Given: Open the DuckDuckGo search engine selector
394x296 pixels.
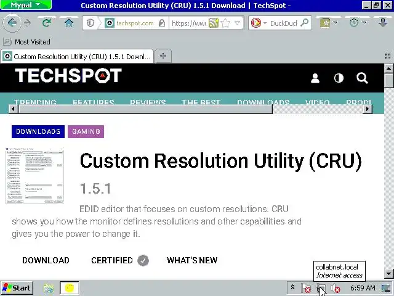Looking at the screenshot, I should click(259, 23).
